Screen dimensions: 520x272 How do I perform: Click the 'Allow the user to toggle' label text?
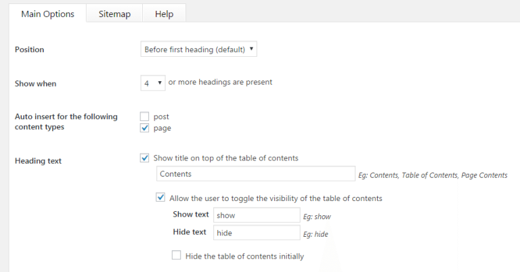point(276,198)
